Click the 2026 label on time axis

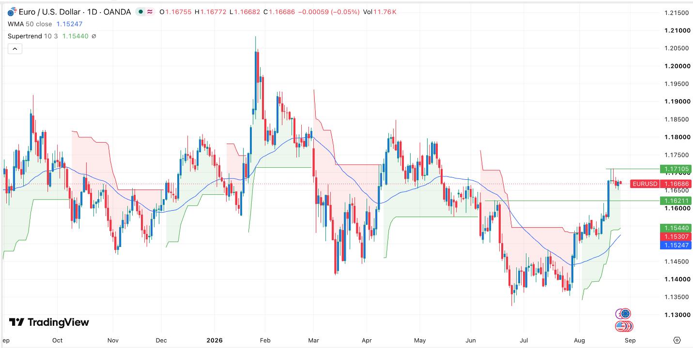pyautogui.click(x=214, y=340)
